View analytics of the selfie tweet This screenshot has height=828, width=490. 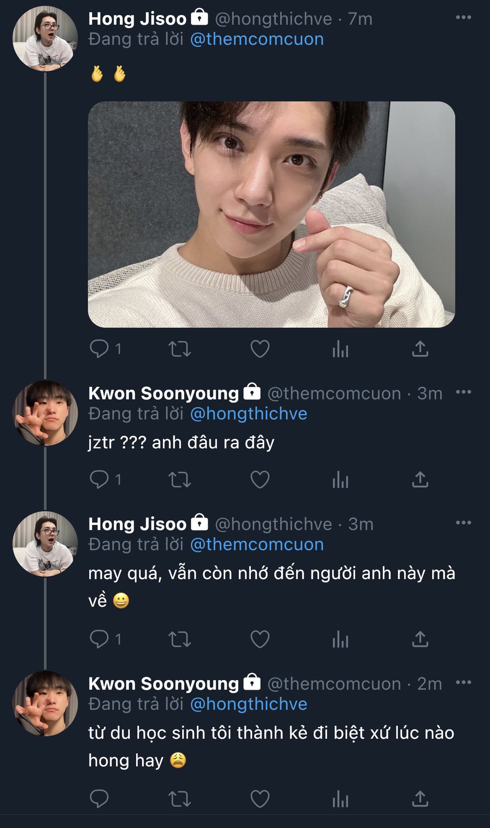[x=340, y=349]
